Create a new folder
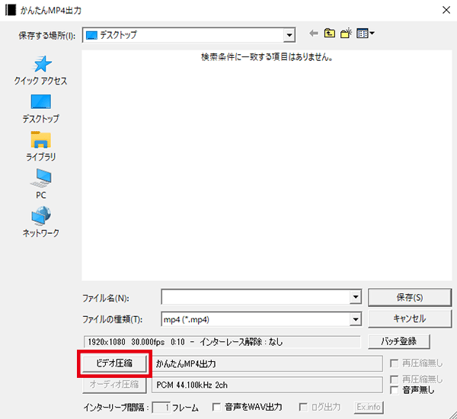The width and height of the screenshot is (457, 419). coord(346,34)
